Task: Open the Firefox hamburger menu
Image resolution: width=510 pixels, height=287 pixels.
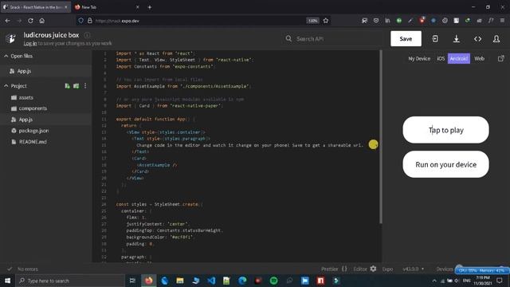Action: click(502, 21)
